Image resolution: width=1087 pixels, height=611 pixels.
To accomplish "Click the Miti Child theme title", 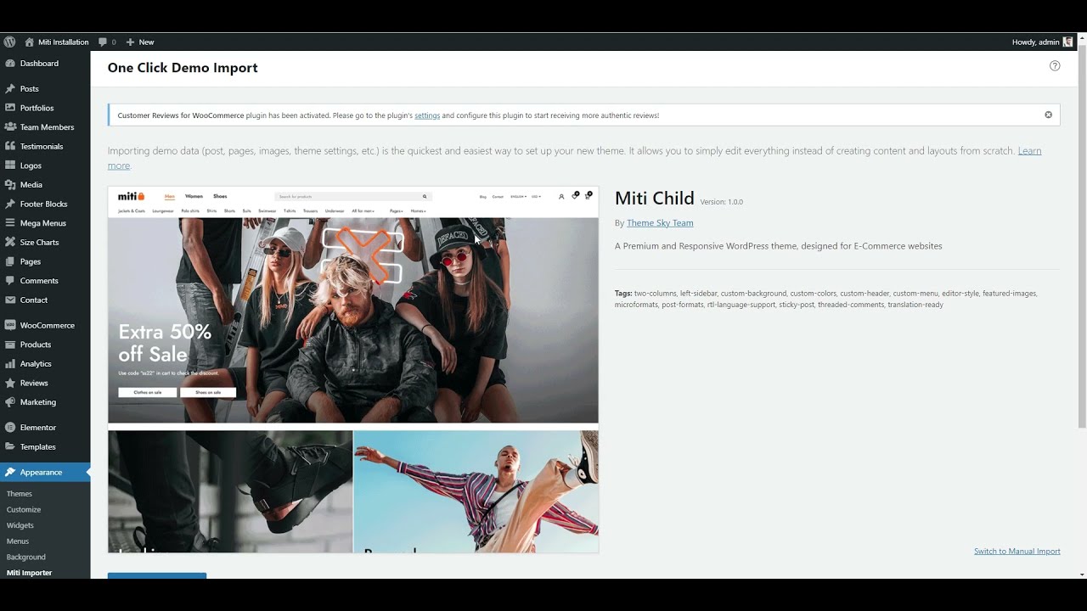I will [655, 199].
